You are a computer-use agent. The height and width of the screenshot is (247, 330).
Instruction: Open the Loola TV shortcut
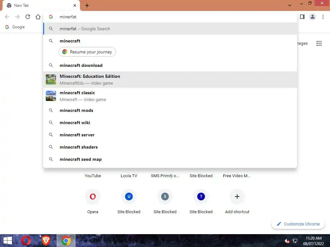click(129, 176)
